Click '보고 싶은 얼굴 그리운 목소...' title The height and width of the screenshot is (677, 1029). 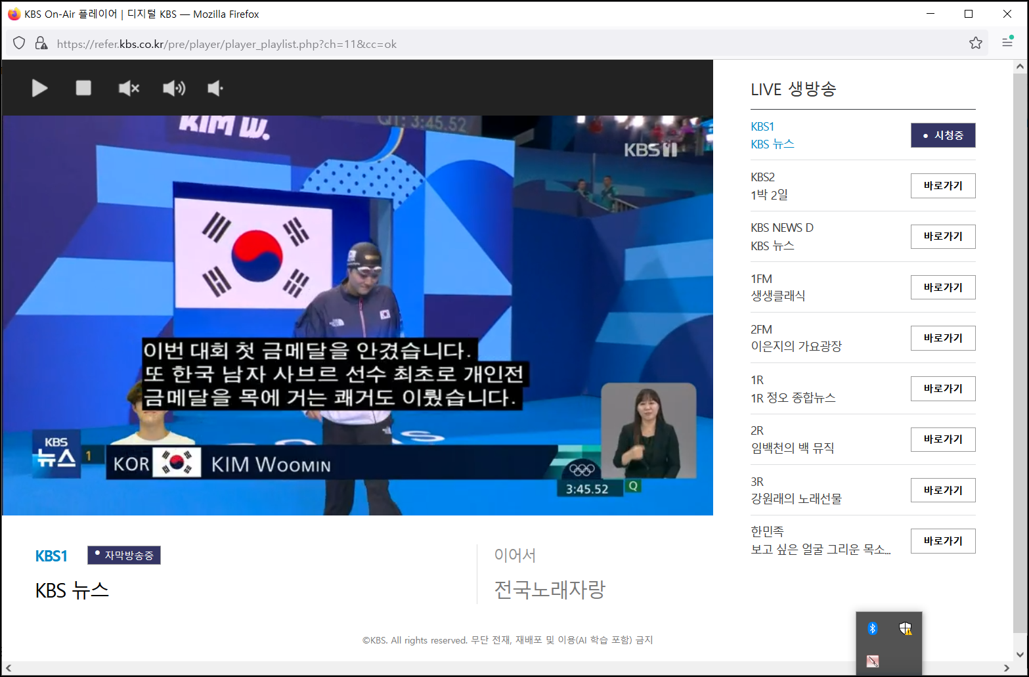coord(821,550)
